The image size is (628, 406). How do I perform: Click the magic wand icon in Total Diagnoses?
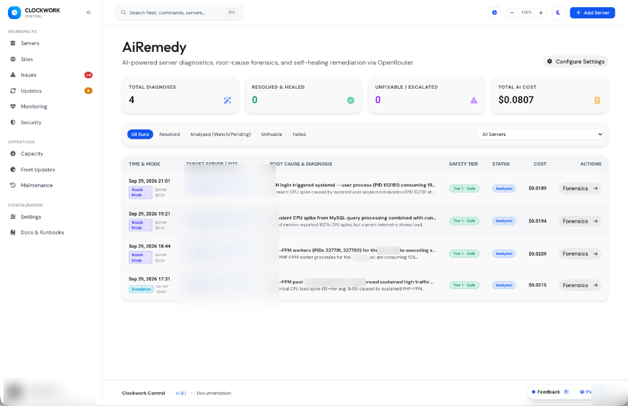(227, 100)
